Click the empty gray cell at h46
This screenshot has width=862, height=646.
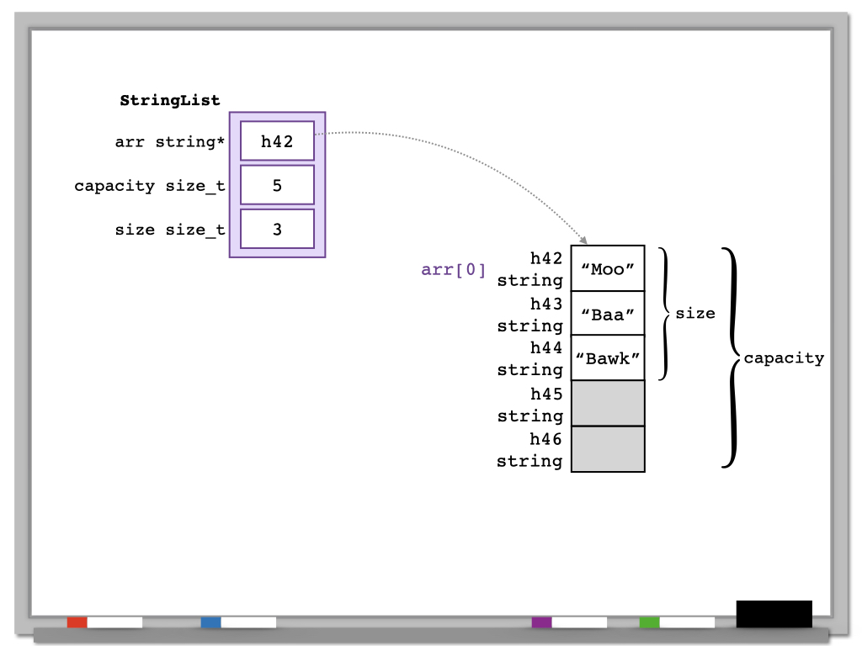pos(608,449)
